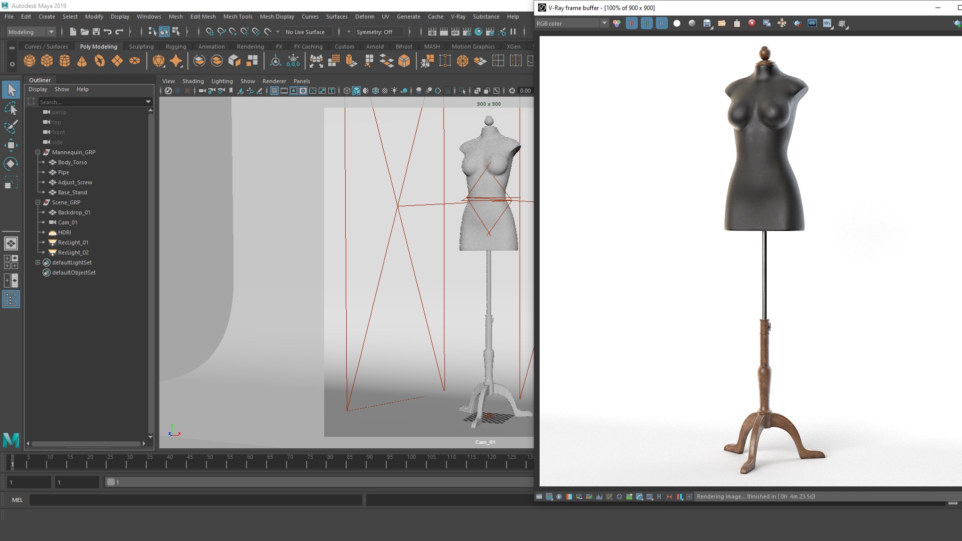The width and height of the screenshot is (962, 541).
Task: Collapse the Mannequin_GRP group
Action: click(x=38, y=152)
